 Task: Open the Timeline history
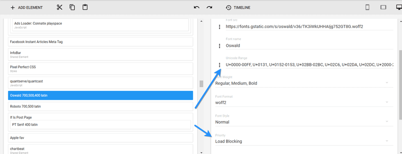238,8
